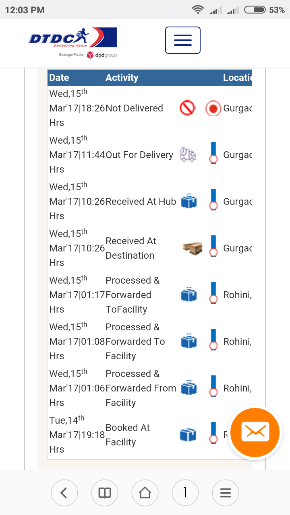Screen dimensions: 290x515
Task: Tap the Booked At Facility box icon
Action: (188, 435)
